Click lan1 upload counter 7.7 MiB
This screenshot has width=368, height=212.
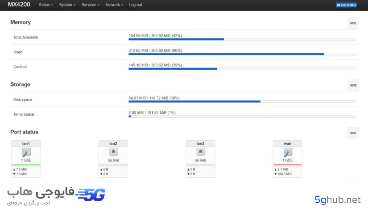(x=20, y=169)
